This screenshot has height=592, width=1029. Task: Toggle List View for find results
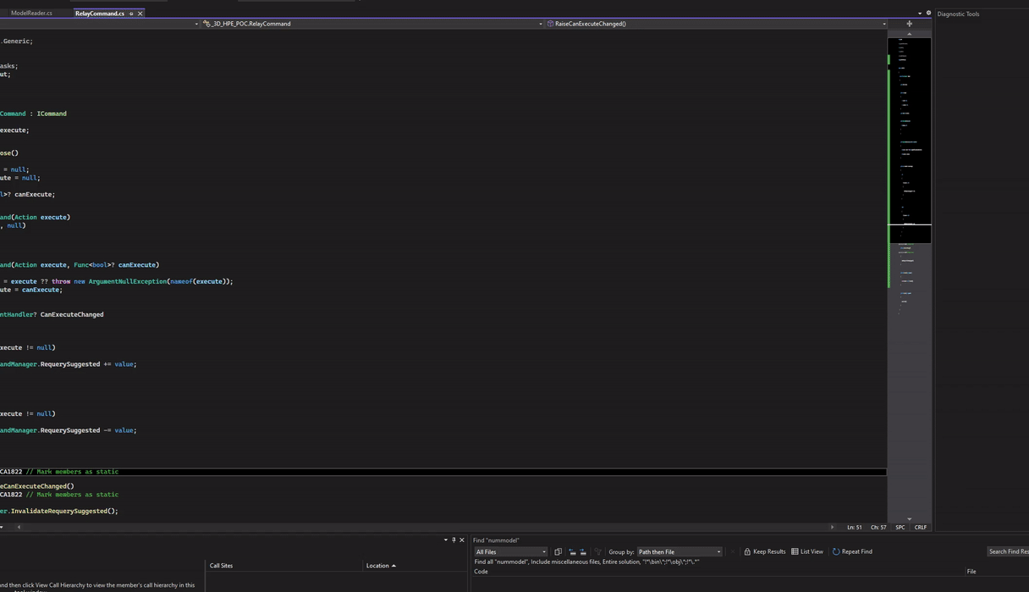(806, 552)
